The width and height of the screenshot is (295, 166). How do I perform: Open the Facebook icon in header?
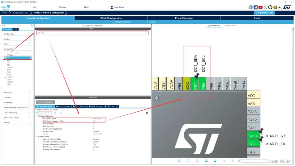255,7
